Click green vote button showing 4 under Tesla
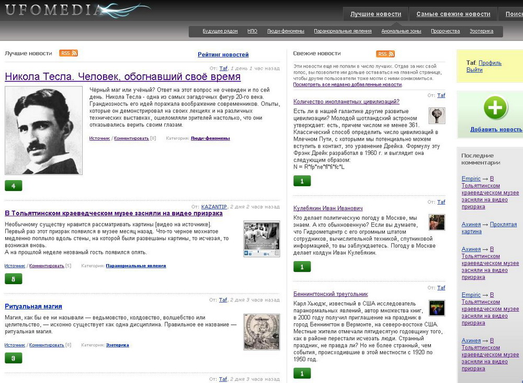 pyautogui.click(x=14, y=186)
